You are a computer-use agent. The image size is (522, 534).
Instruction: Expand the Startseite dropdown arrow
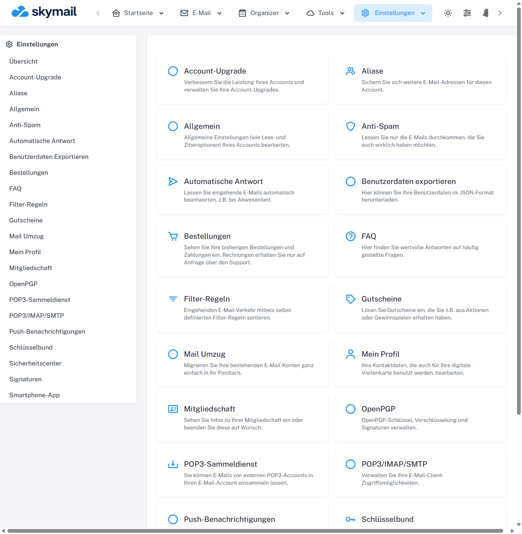pyautogui.click(x=161, y=13)
